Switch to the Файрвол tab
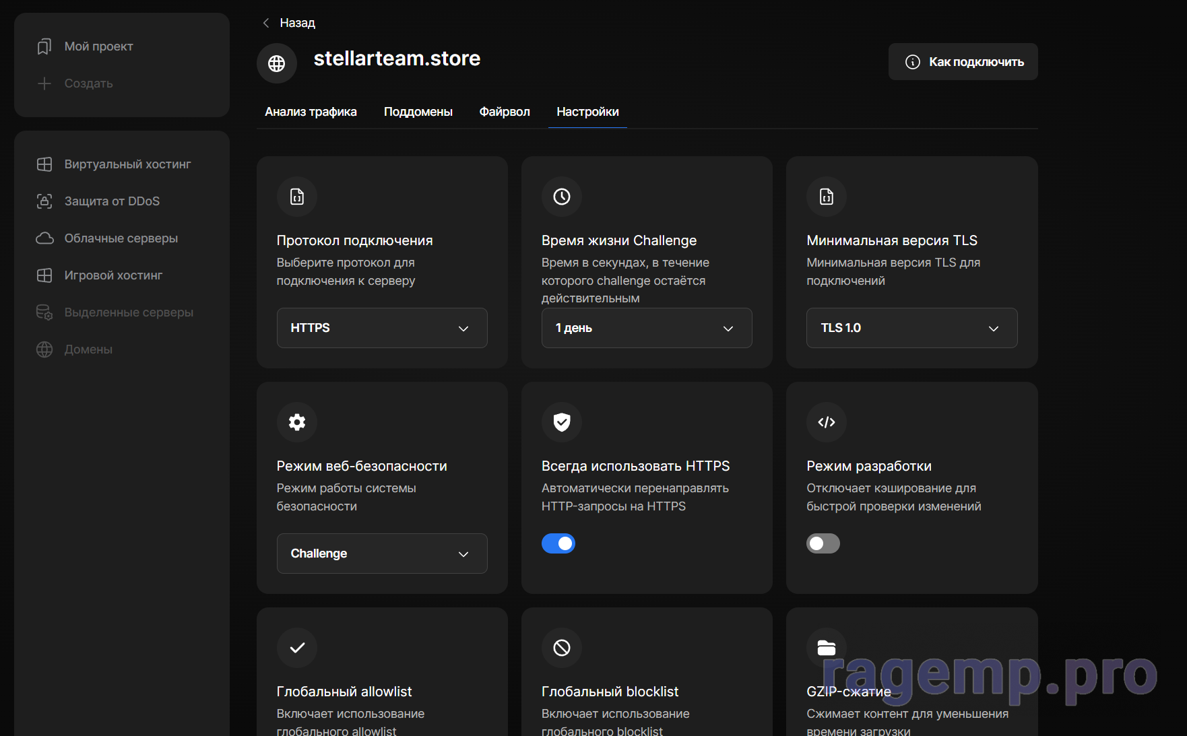Viewport: 1187px width, 736px height. pyautogui.click(x=505, y=112)
